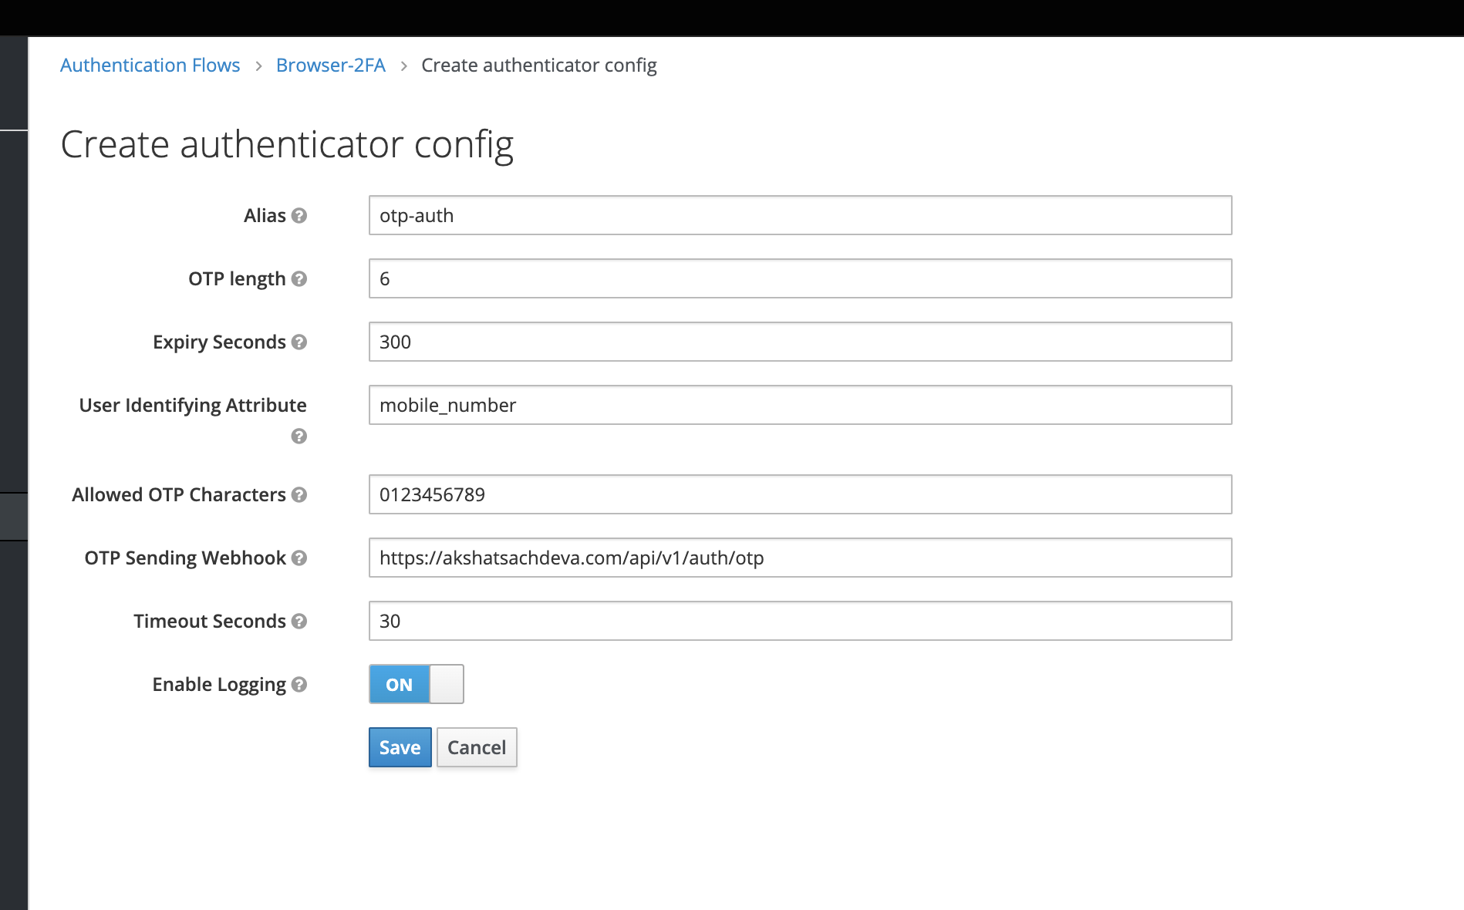Edit the OTP Sending Webhook URL field

(800, 558)
